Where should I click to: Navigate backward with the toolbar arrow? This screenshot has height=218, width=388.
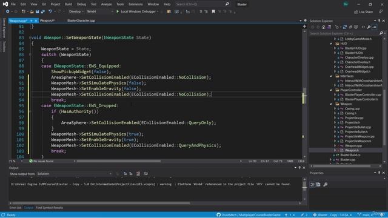pyautogui.click(x=8, y=12)
